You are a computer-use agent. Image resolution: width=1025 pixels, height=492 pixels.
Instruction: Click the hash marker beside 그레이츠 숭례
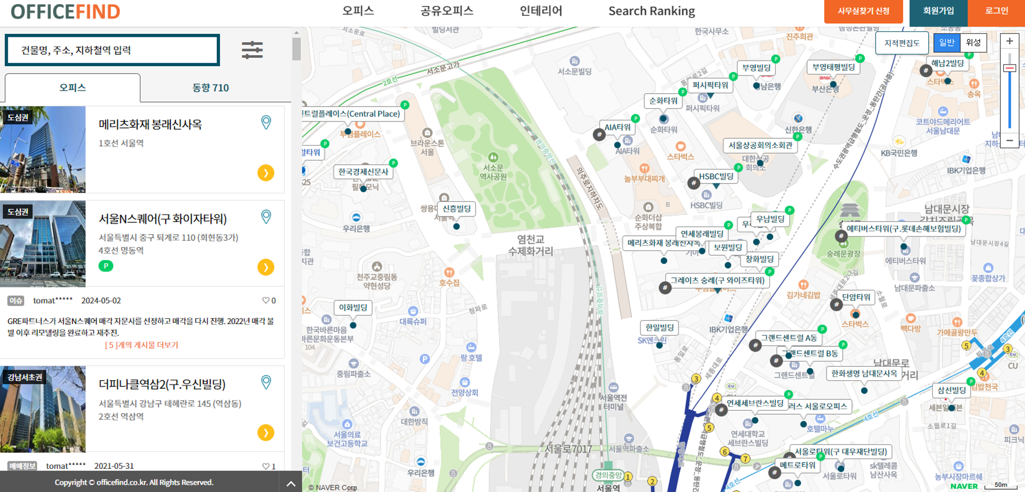pos(665,288)
